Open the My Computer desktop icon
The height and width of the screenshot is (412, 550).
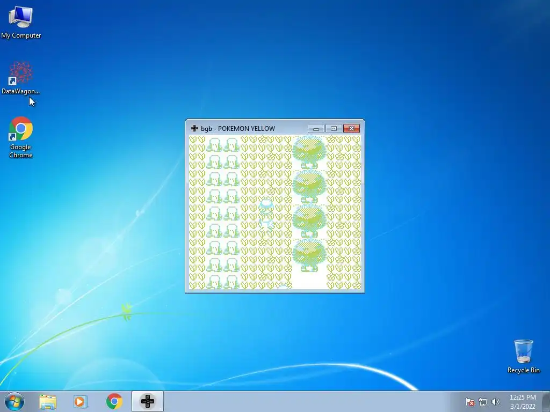click(x=21, y=22)
